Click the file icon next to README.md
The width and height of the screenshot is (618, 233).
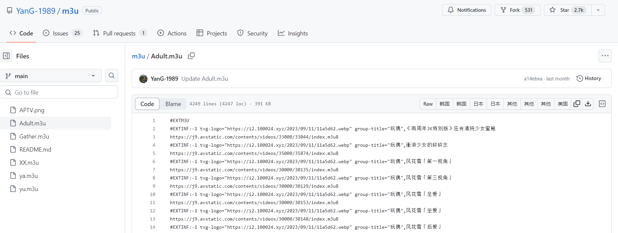click(x=13, y=149)
